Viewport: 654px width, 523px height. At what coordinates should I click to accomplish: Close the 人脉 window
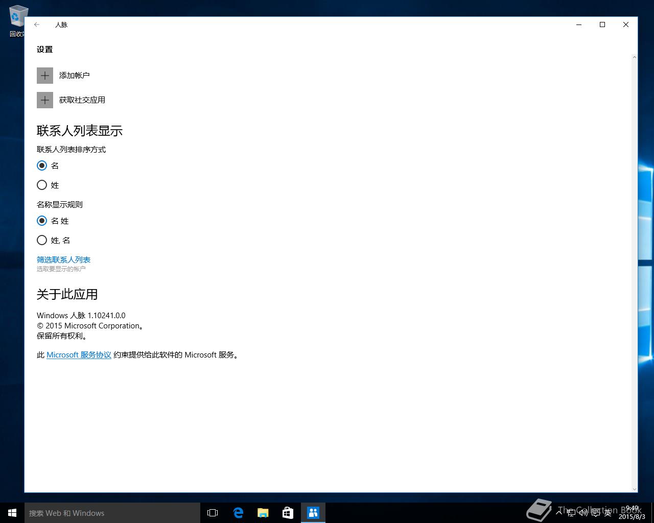[626, 25]
